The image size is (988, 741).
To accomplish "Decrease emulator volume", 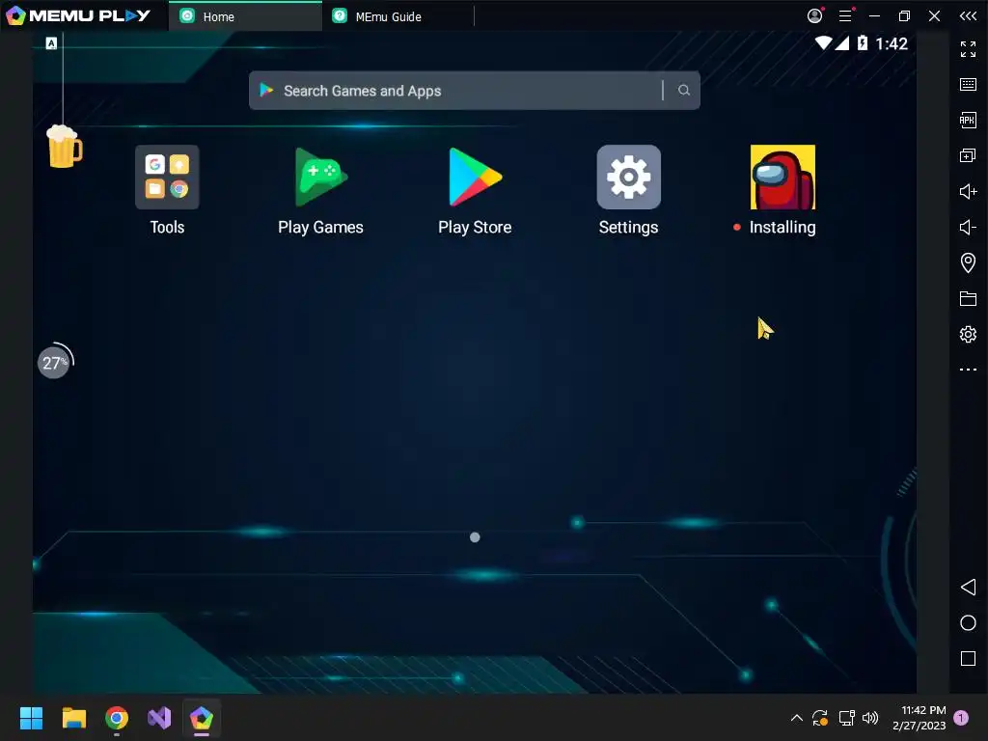I will (x=968, y=227).
